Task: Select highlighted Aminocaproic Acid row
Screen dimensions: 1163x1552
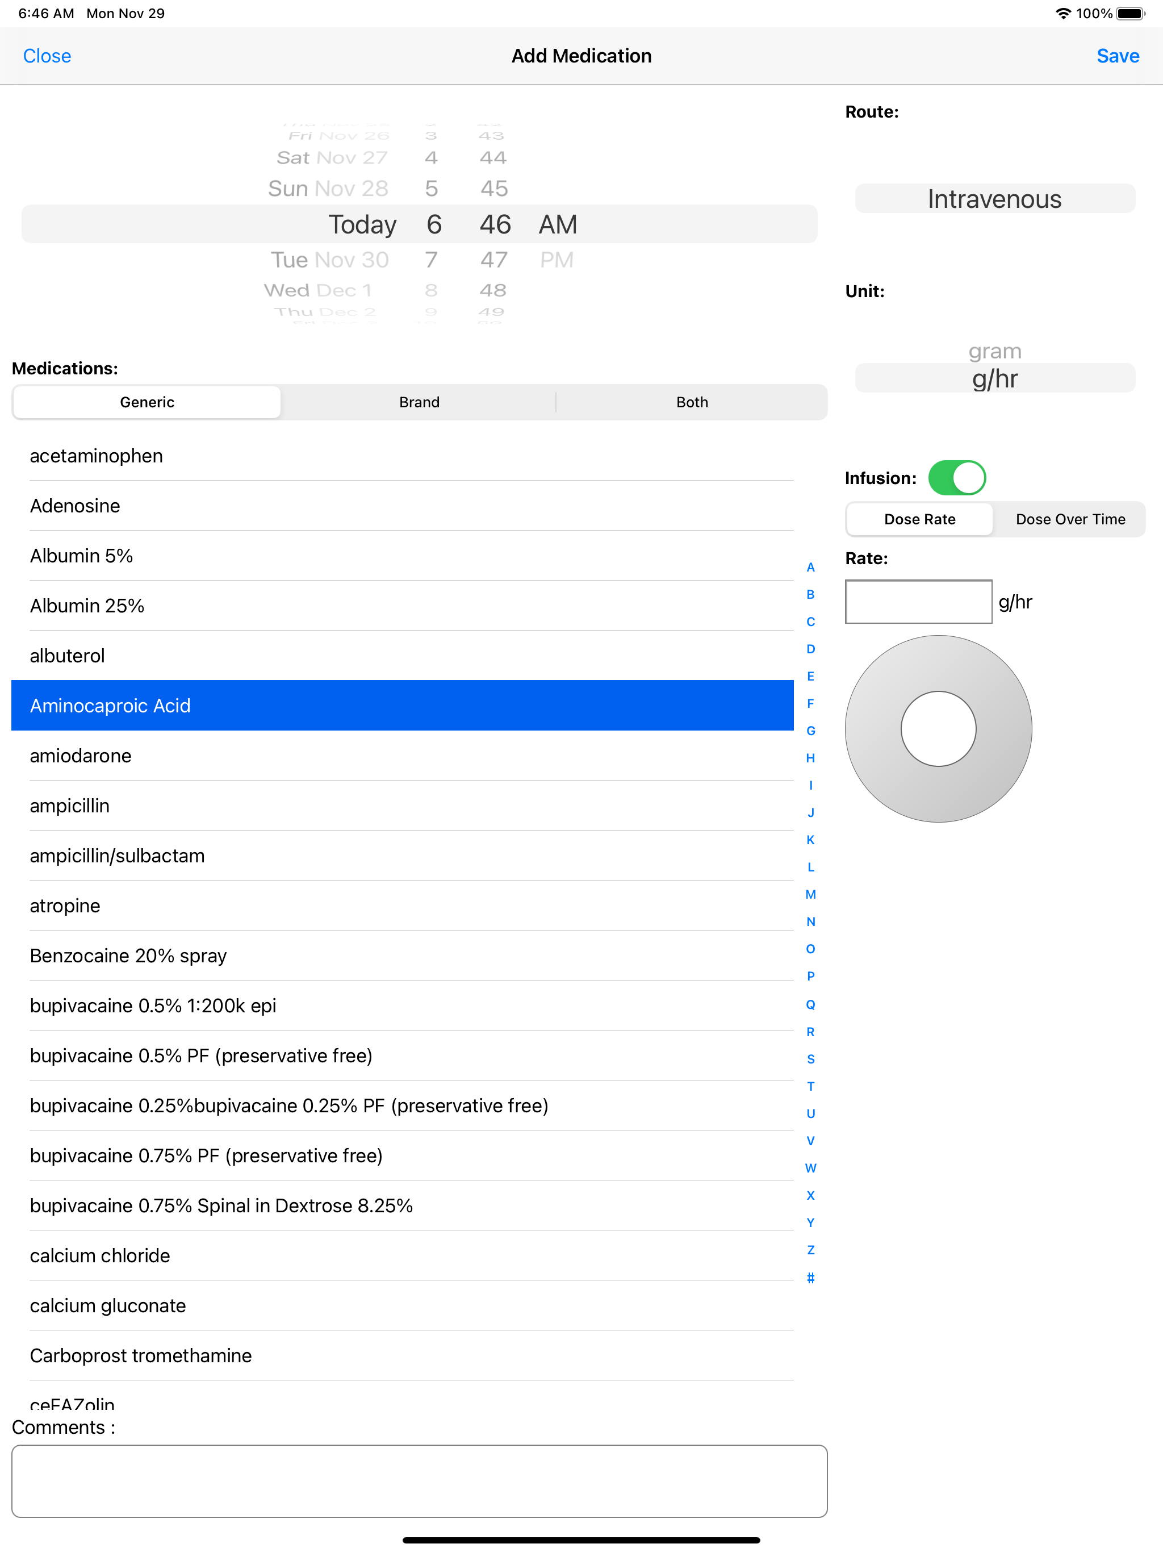Action: 403,705
